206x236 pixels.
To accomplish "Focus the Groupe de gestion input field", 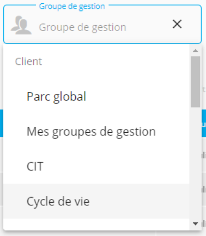I will click(102, 25).
